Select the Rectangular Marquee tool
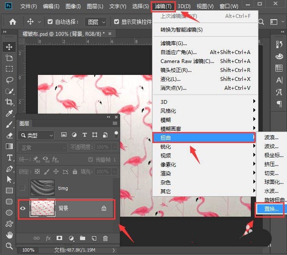Screen dimensions: 287x255 9,69
